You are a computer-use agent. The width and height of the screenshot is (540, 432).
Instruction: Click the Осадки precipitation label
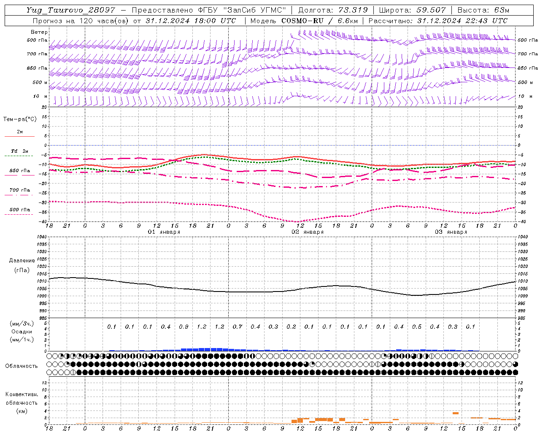click(22, 332)
